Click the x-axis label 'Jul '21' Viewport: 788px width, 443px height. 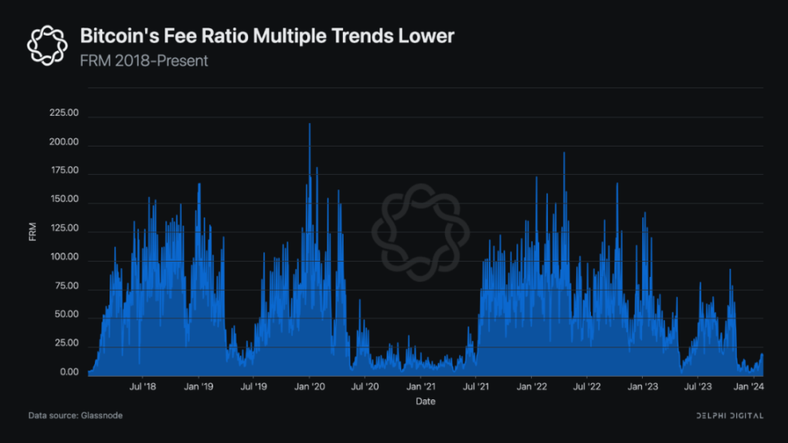pos(476,387)
